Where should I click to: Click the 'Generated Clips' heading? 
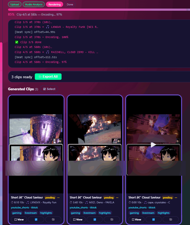[x=21, y=89]
